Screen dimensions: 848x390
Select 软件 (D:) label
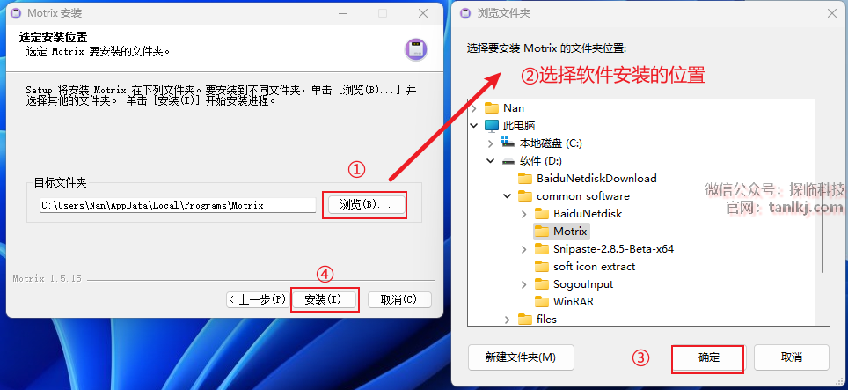point(541,160)
